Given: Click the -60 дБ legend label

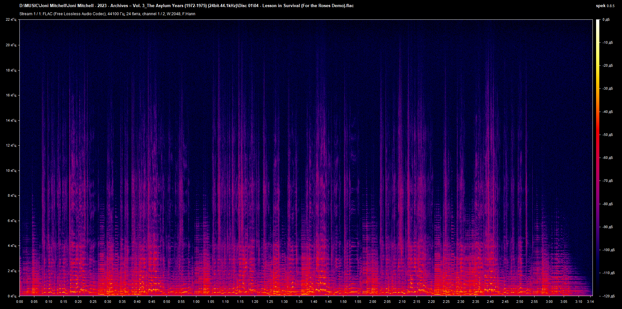Looking at the screenshot, I should pos(607,158).
